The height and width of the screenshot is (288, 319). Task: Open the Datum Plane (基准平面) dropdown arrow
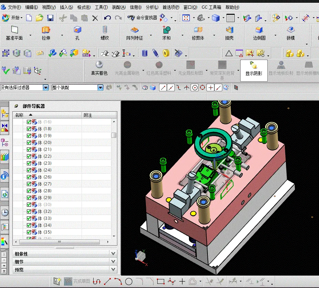click(31, 35)
